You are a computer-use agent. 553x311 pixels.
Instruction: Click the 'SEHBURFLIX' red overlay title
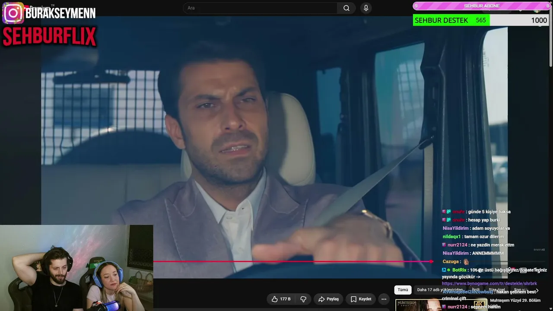coord(49,37)
